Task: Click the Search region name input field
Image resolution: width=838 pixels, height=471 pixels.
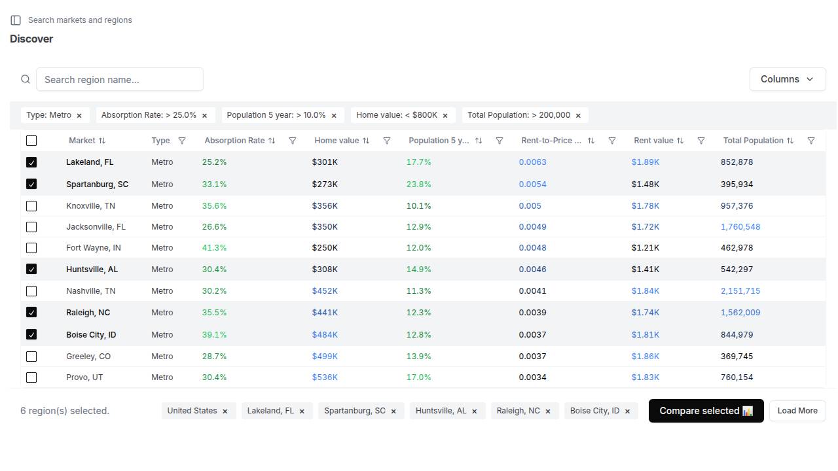Action: [119, 79]
